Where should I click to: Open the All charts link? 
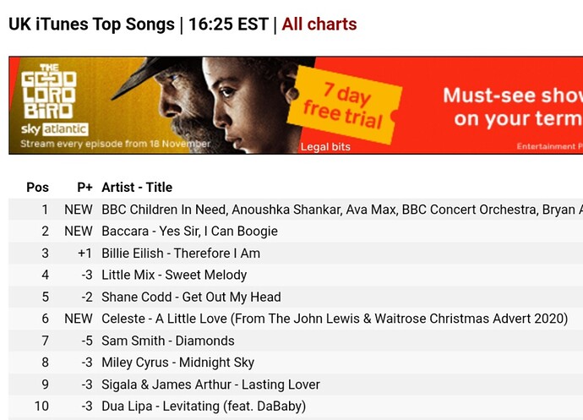click(x=319, y=25)
